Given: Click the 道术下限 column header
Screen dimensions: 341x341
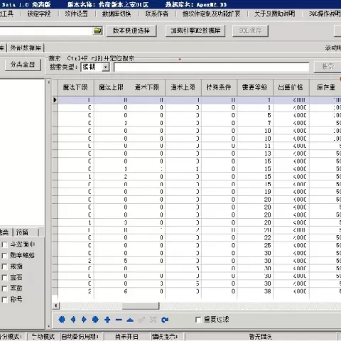Looking at the screenshot, I should tap(147, 87).
